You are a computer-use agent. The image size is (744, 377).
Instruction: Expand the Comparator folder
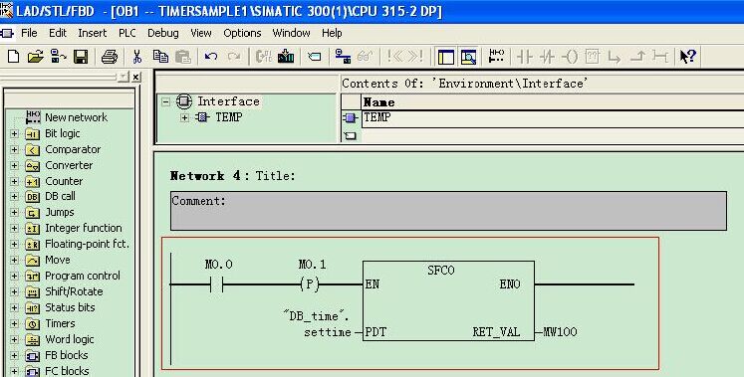14,149
